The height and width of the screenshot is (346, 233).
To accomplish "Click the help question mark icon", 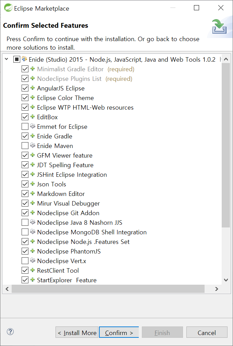I will [10, 331].
